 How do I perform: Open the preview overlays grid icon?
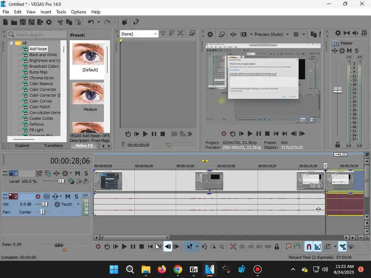tap(296, 34)
